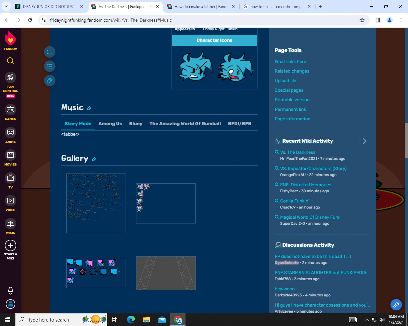Open a new browser tab
The height and width of the screenshot is (326, 408).
click(321, 6)
